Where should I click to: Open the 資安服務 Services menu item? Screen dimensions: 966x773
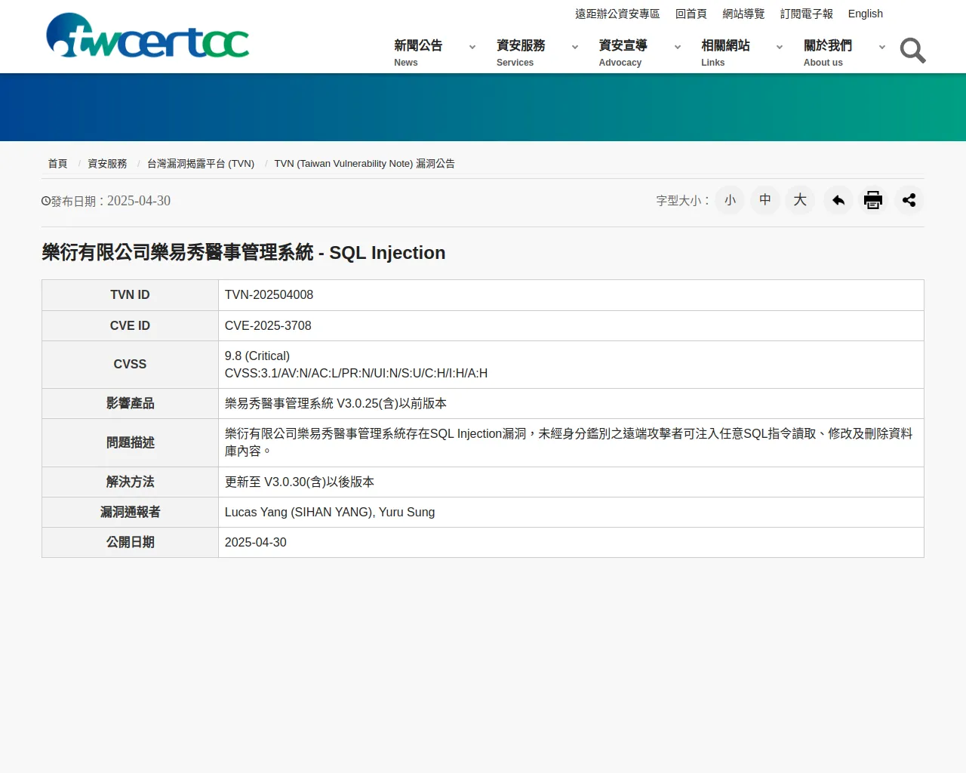tap(521, 53)
